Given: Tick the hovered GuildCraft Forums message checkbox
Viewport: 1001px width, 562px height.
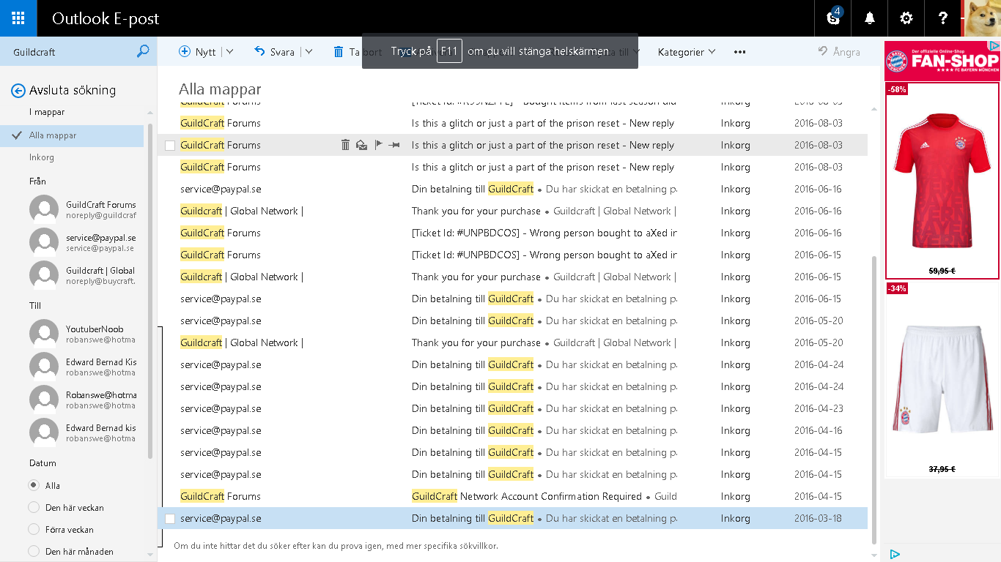Looking at the screenshot, I should (x=170, y=146).
